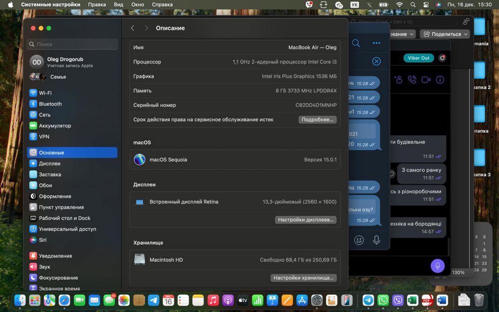Go back with the left chevron beside Описание
499x312 pixels.
point(132,28)
